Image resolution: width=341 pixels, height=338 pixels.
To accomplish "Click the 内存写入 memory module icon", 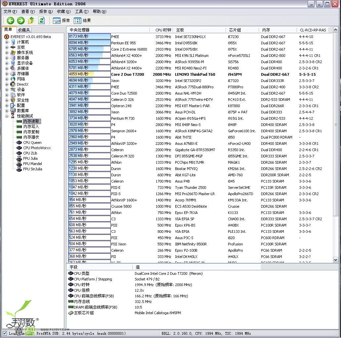I will [19, 127].
